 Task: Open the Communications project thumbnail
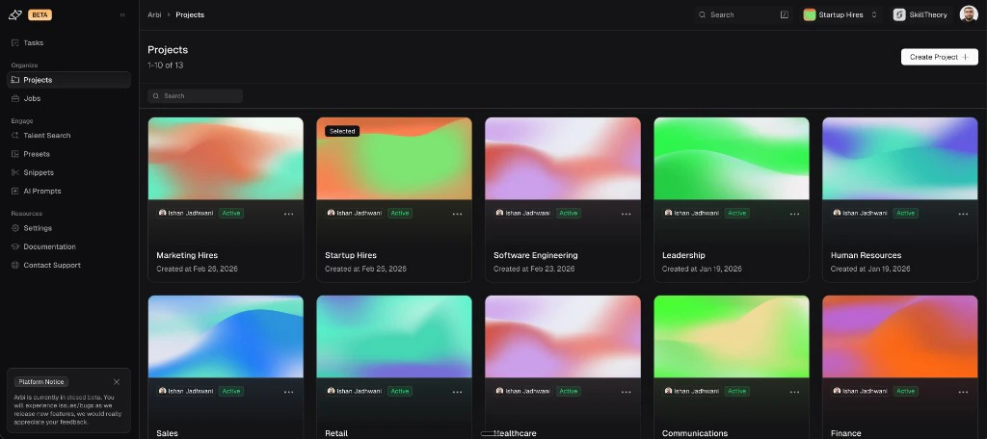pyautogui.click(x=732, y=337)
